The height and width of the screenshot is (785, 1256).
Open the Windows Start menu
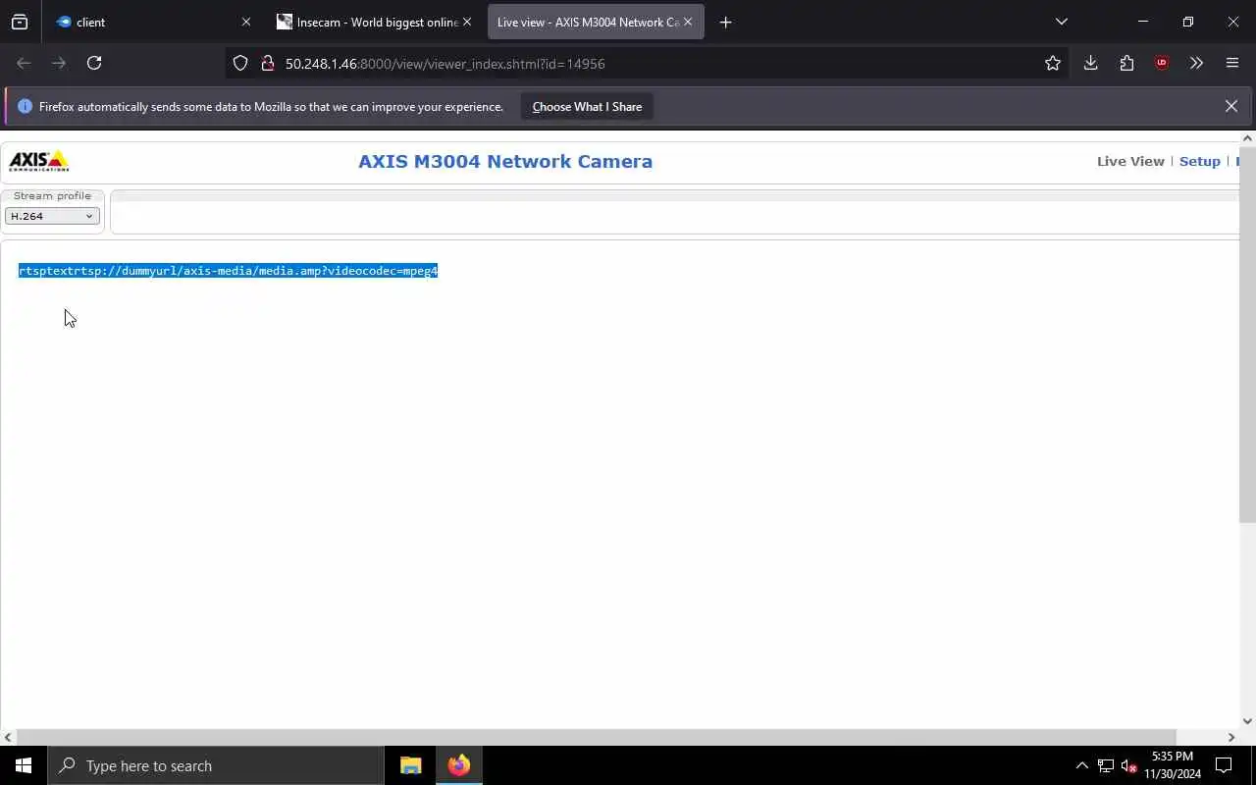pyautogui.click(x=24, y=765)
